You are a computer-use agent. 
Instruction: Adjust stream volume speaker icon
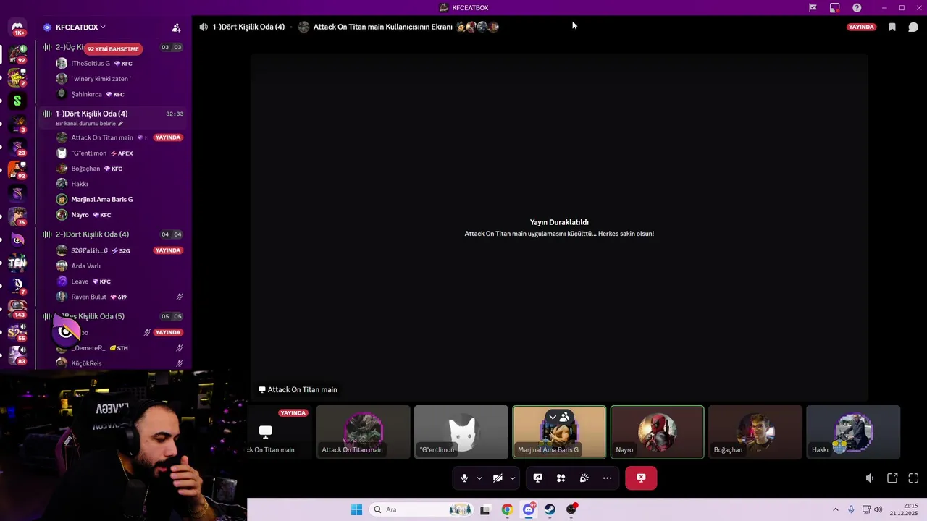[870, 478]
